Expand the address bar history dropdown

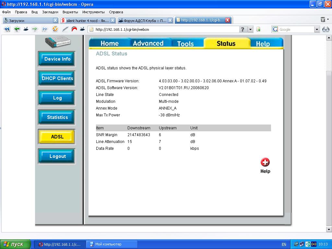click(250, 30)
